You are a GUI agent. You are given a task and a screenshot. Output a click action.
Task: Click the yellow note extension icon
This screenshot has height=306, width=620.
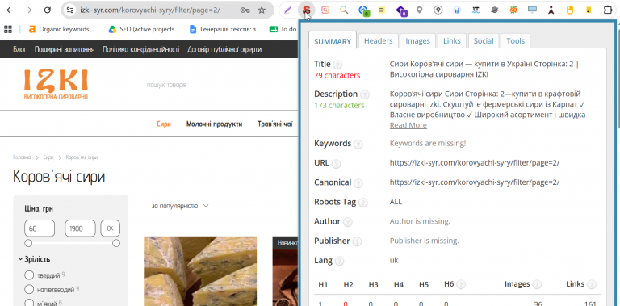click(382, 10)
